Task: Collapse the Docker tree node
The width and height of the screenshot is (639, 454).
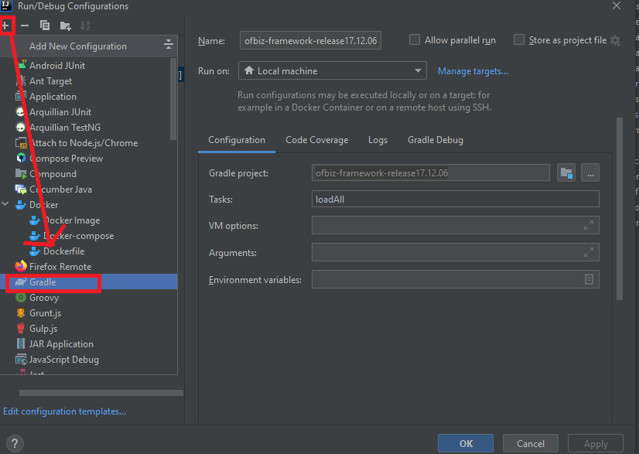Action: (x=6, y=205)
